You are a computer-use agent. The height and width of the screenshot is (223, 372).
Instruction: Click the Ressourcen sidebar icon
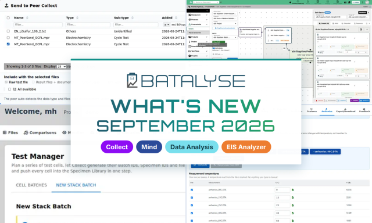pos(189,15)
